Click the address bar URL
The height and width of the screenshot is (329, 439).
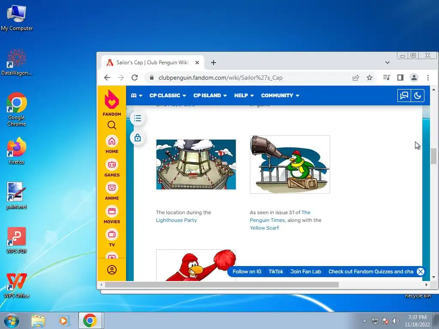pyautogui.click(x=220, y=78)
